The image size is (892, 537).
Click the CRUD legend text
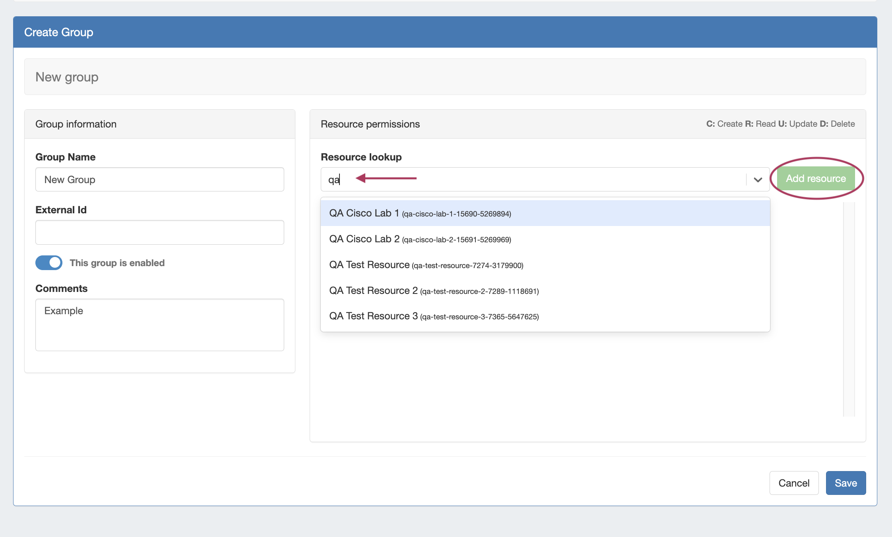(x=780, y=124)
